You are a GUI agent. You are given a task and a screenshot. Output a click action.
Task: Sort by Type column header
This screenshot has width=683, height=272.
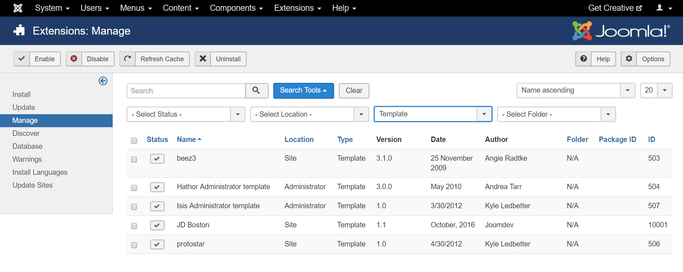click(345, 139)
